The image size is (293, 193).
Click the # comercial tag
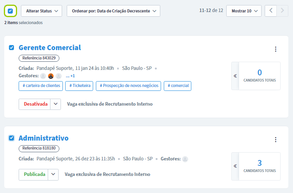click(177, 86)
